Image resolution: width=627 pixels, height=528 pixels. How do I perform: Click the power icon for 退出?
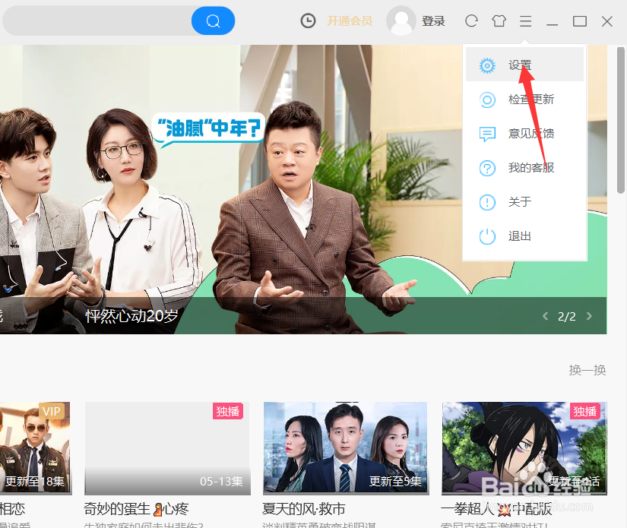click(x=487, y=236)
